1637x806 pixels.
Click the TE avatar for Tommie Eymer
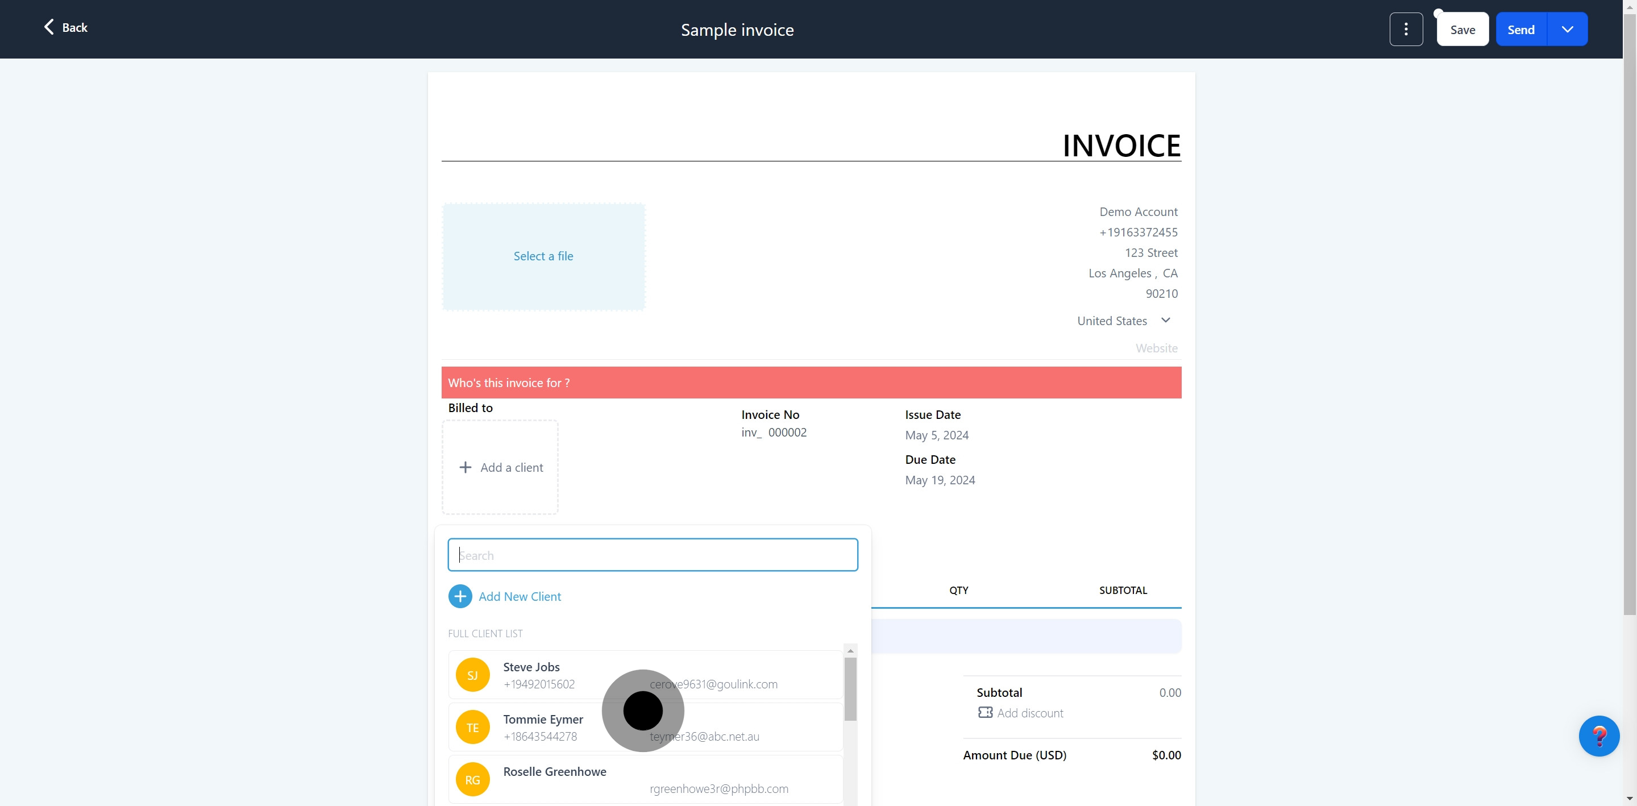[472, 728]
